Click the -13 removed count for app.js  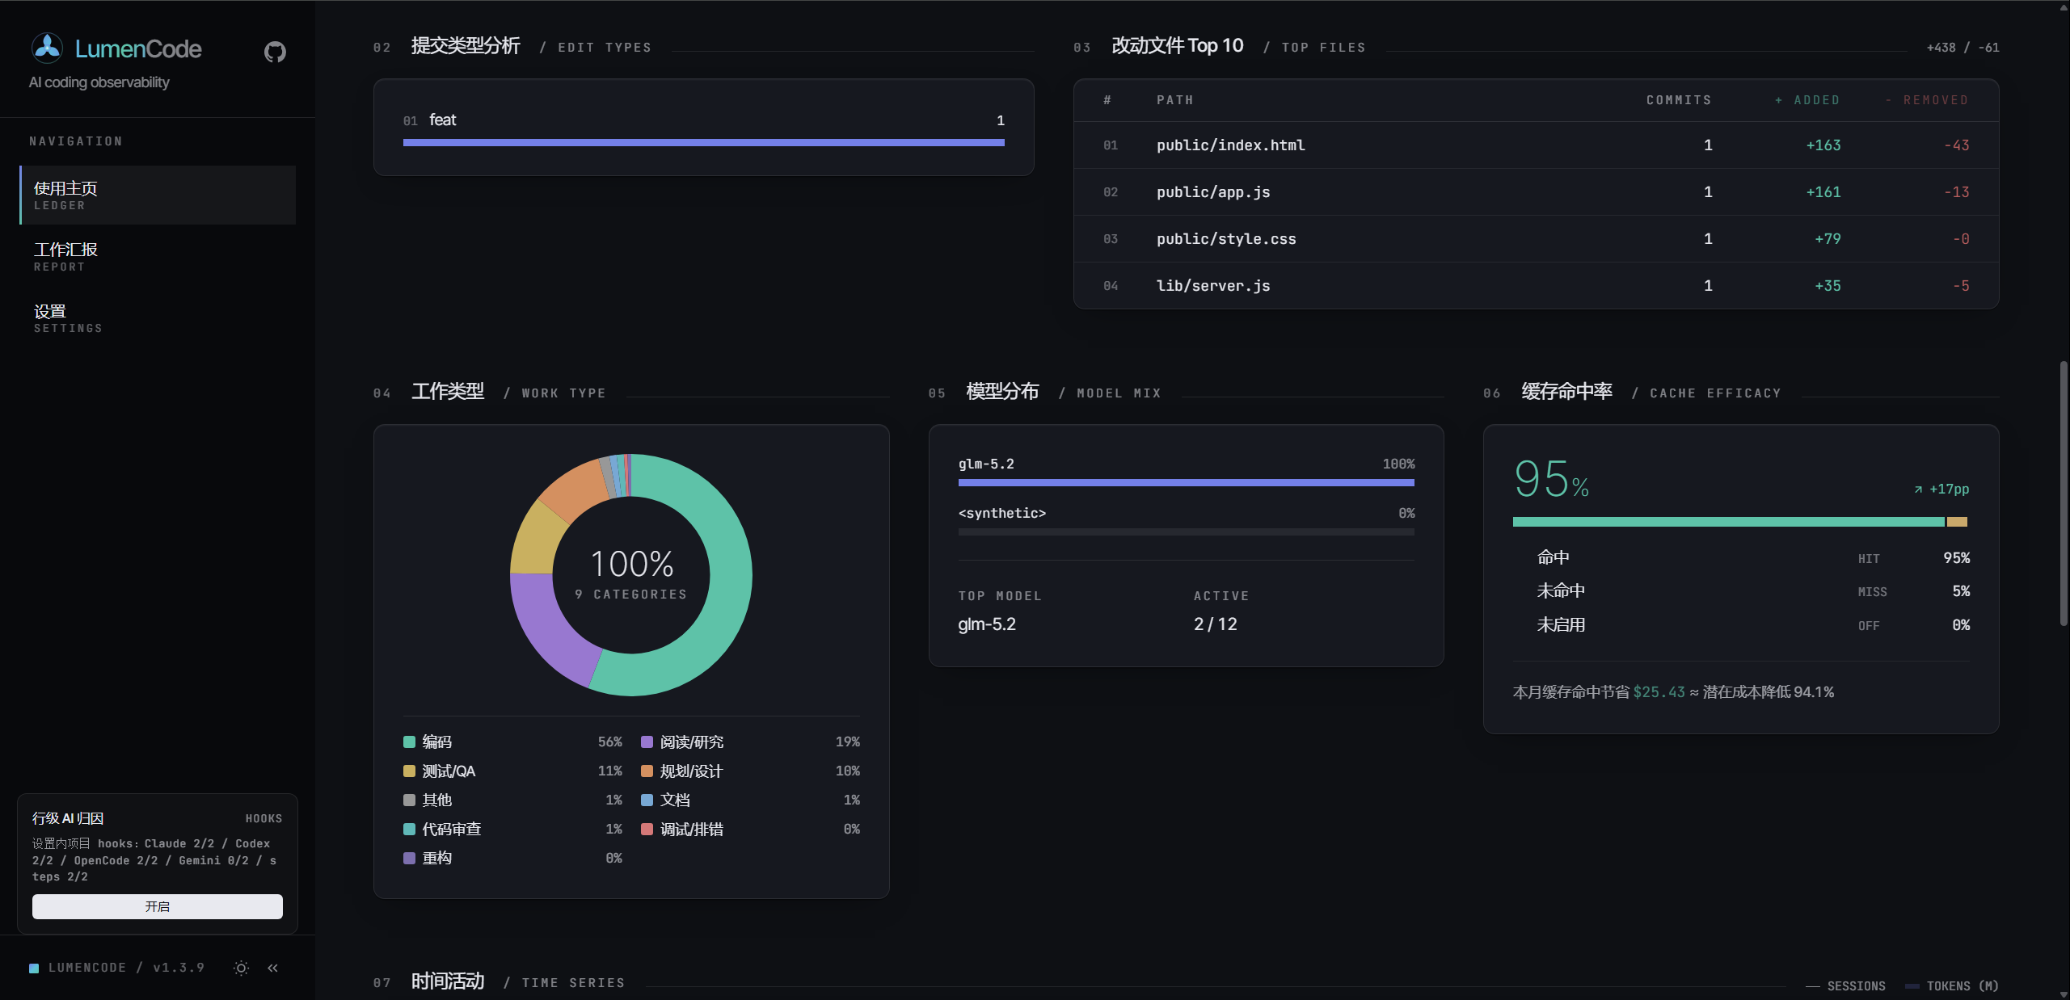click(1956, 192)
